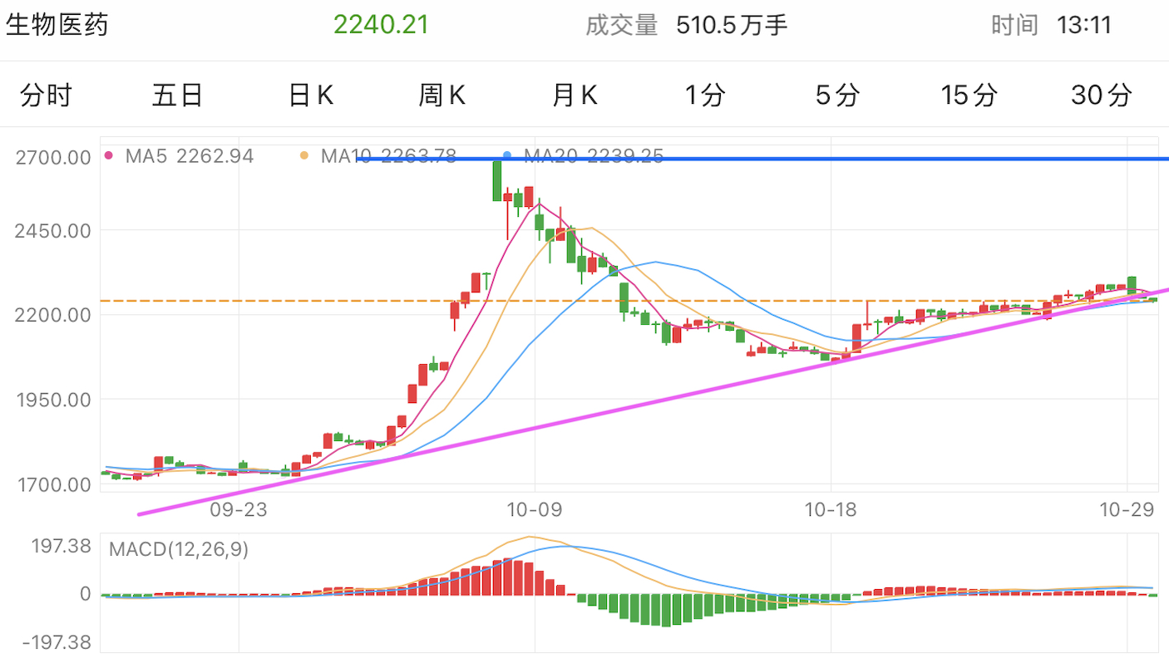Screen dimensions: 1169x658
Task: Click the index value 2240.21
Action: [x=382, y=25]
